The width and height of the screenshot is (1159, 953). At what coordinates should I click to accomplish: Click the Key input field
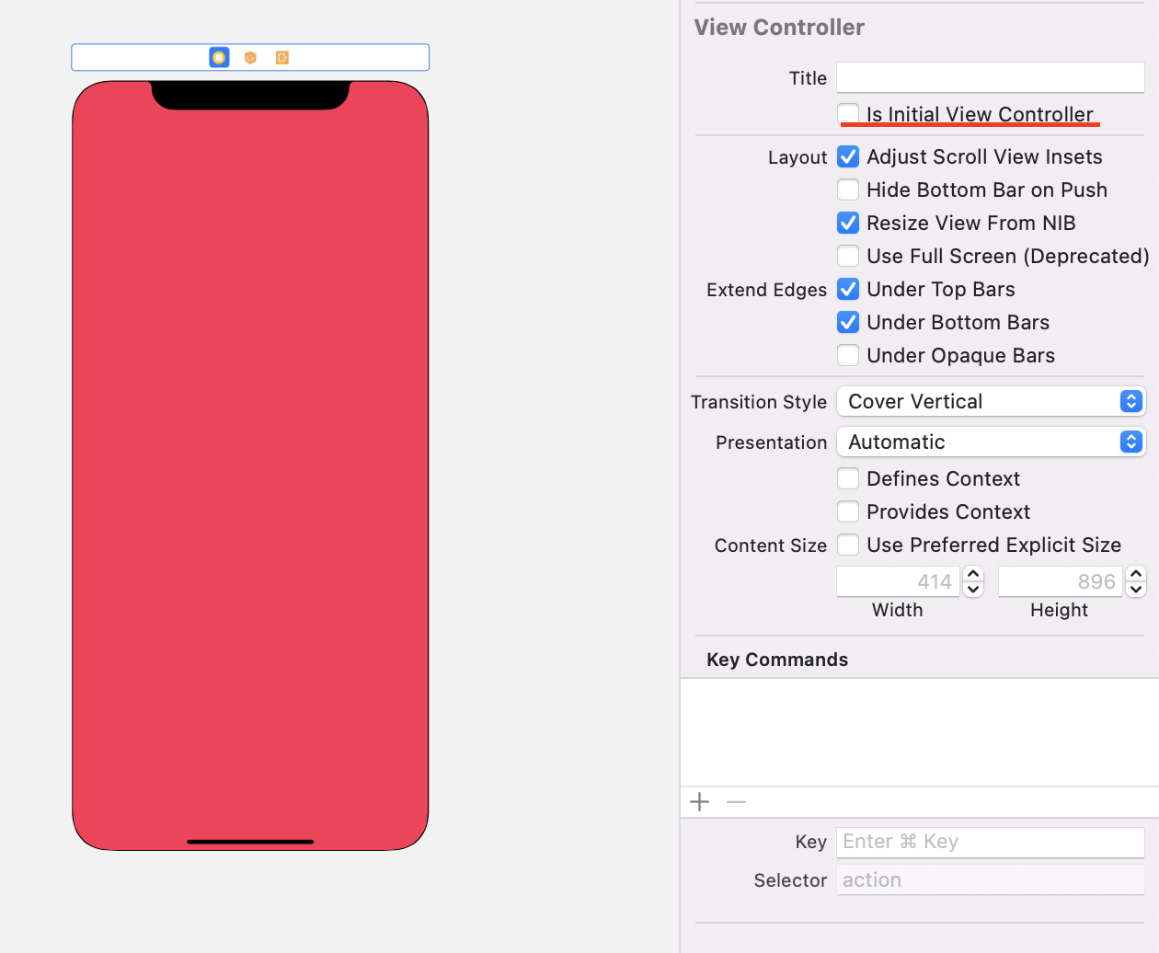[x=991, y=842]
